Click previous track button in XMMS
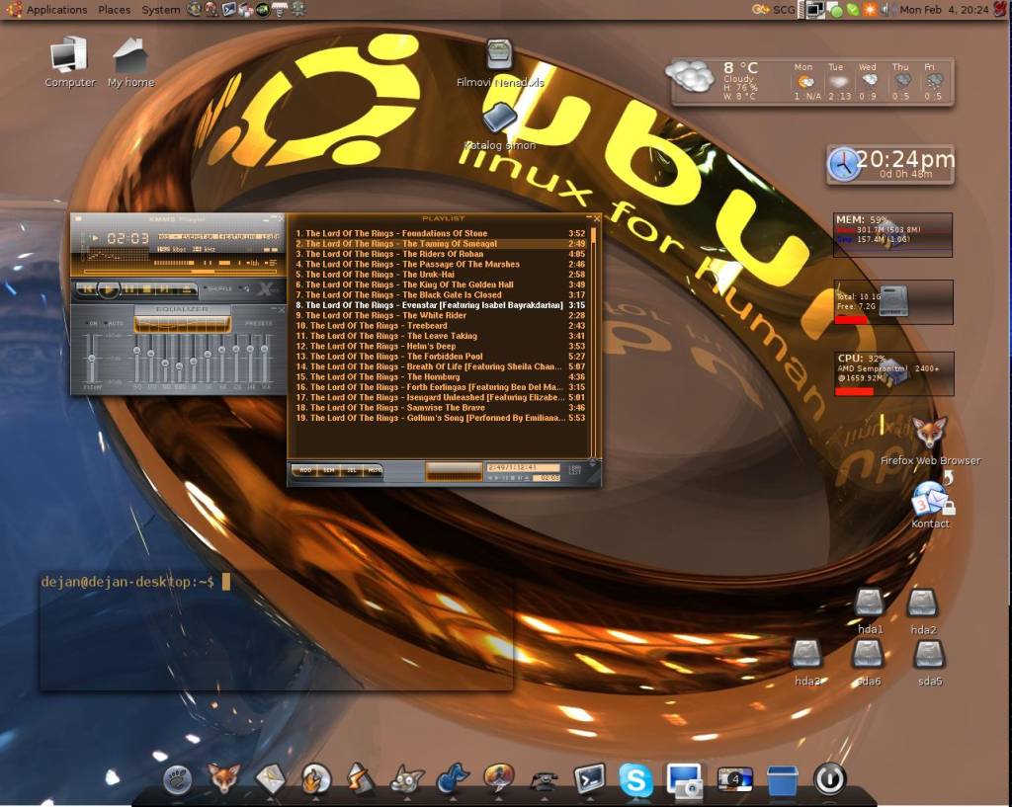Viewport: 1012px width, 807px height. click(87, 288)
